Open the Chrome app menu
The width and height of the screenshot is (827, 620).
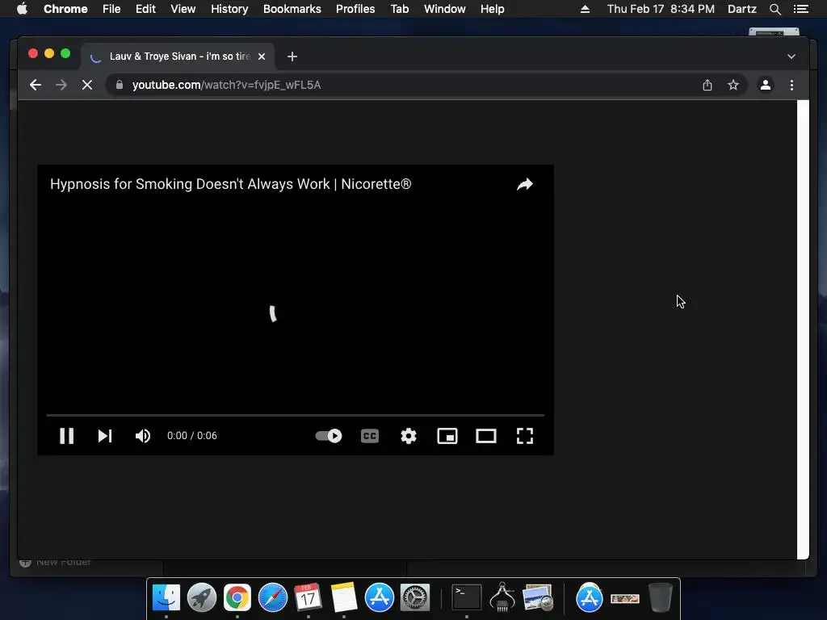pos(65,9)
